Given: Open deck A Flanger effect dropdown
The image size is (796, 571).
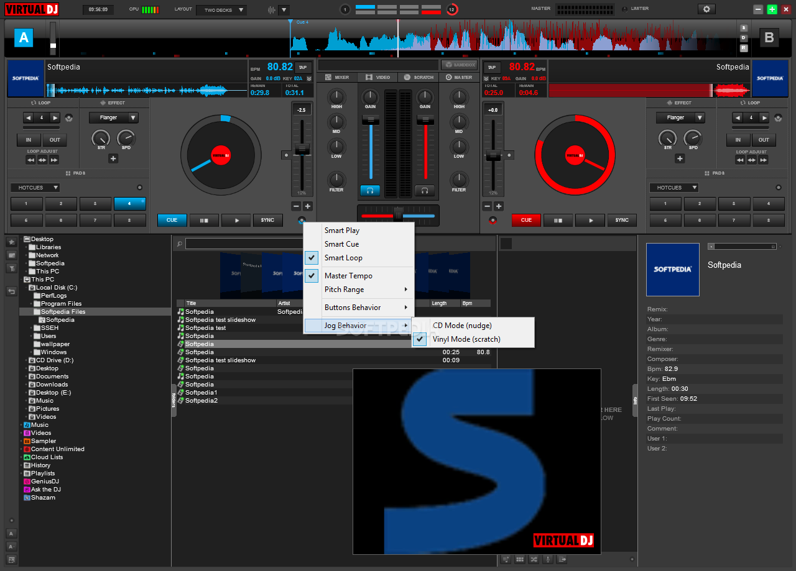Looking at the screenshot, I should pyautogui.click(x=114, y=117).
